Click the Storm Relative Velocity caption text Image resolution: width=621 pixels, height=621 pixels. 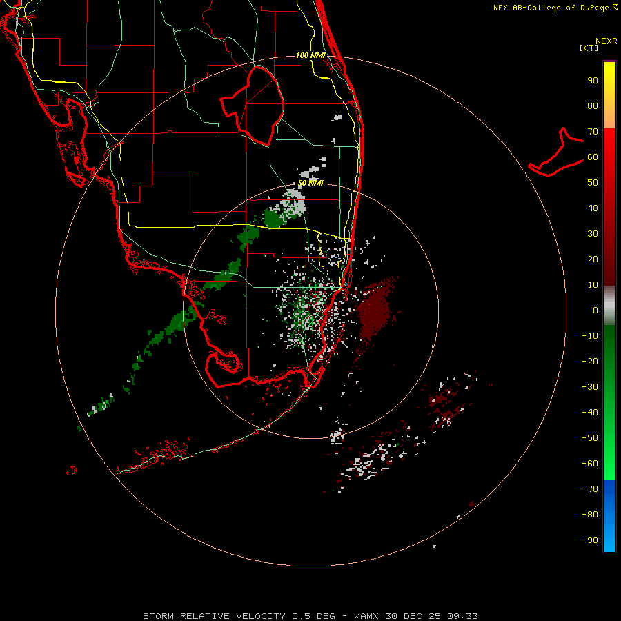[310, 616]
